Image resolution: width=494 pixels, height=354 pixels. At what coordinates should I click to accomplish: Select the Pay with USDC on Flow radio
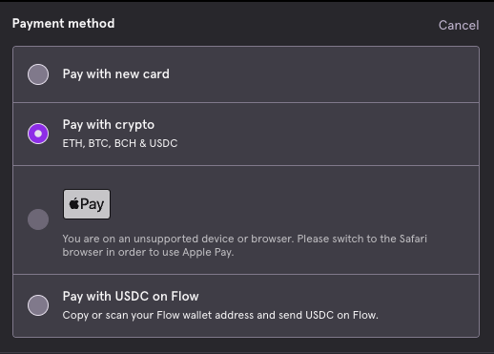pyautogui.click(x=38, y=305)
